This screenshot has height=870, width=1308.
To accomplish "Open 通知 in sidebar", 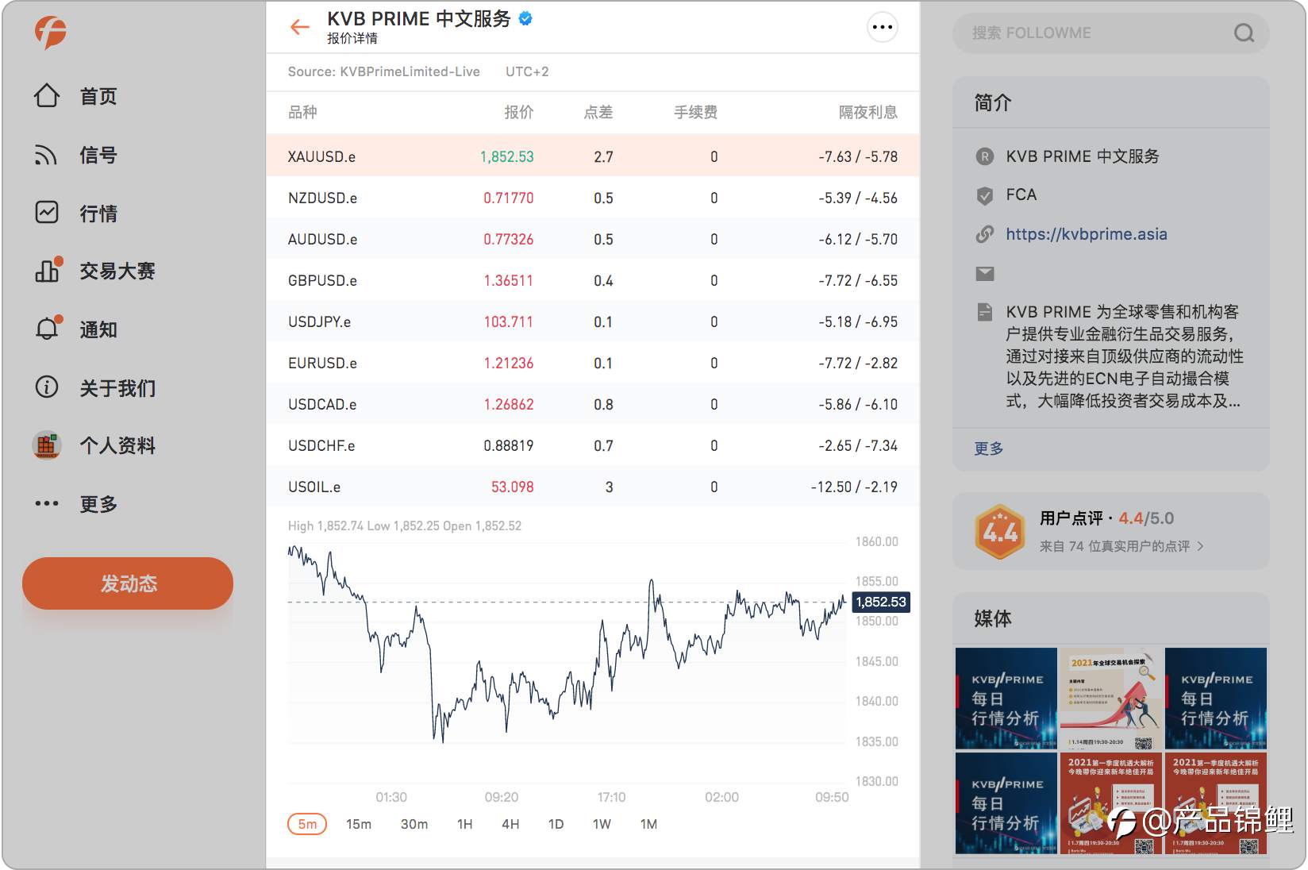I will 98,329.
